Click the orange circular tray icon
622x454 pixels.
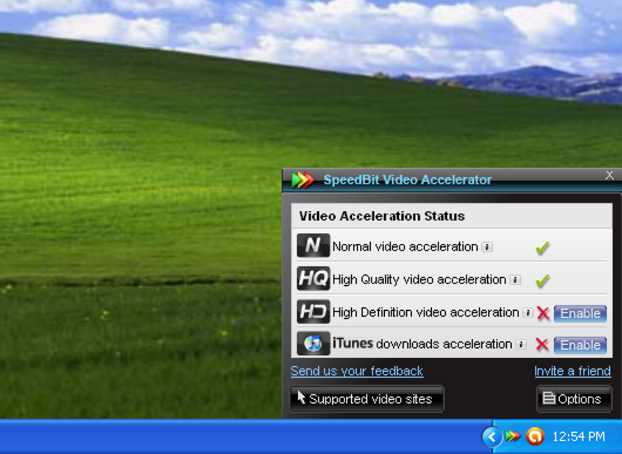click(535, 436)
